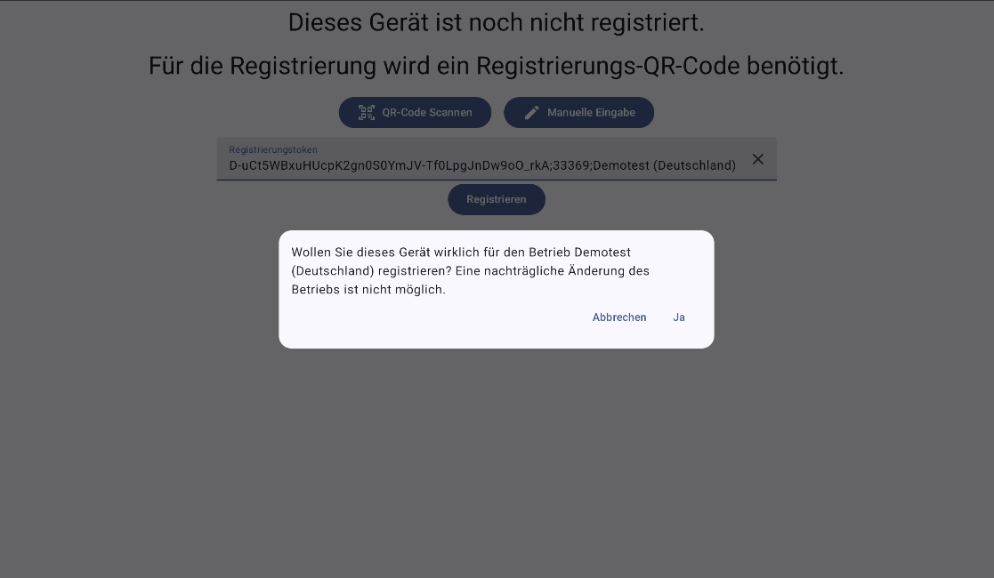Click the 'Registrierungs-QR-Code benötigt' subheading line
This screenshot has width=994, height=578.
(497, 66)
